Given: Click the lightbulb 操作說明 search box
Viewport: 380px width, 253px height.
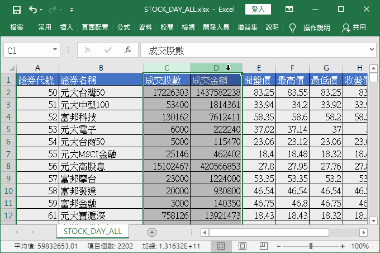Looking at the screenshot, I should pyautogui.click(x=310, y=27).
